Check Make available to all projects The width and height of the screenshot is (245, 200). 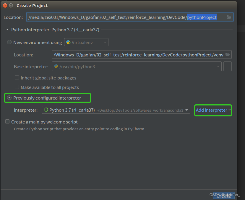pyautogui.click(x=17, y=87)
